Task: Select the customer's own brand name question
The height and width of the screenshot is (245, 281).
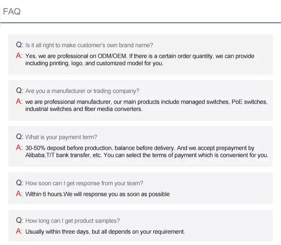Action: tap(89, 45)
